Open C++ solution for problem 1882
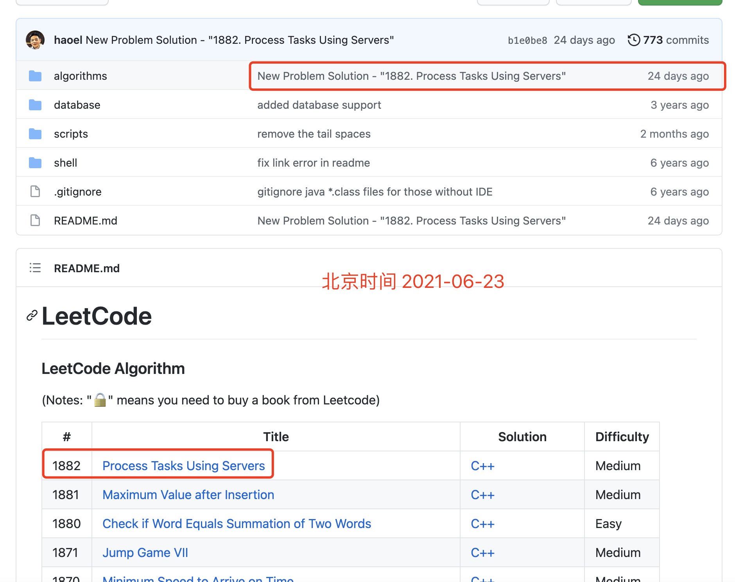Viewport: 735px width, 582px height. point(483,466)
